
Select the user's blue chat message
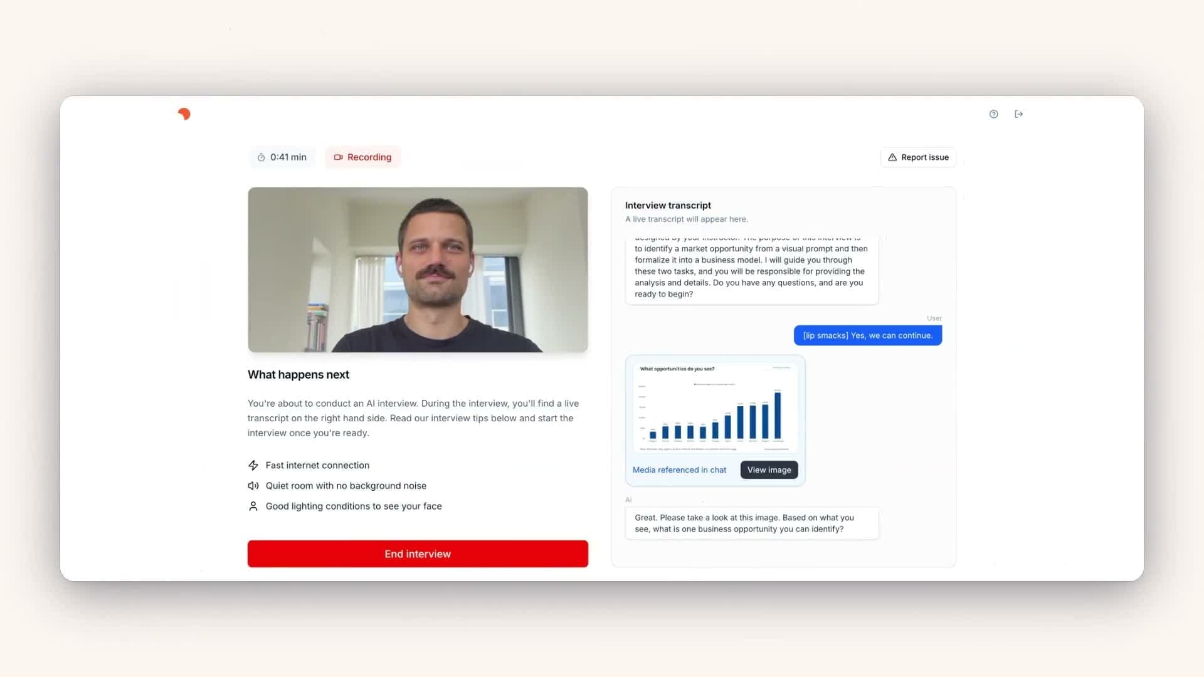[x=867, y=335]
